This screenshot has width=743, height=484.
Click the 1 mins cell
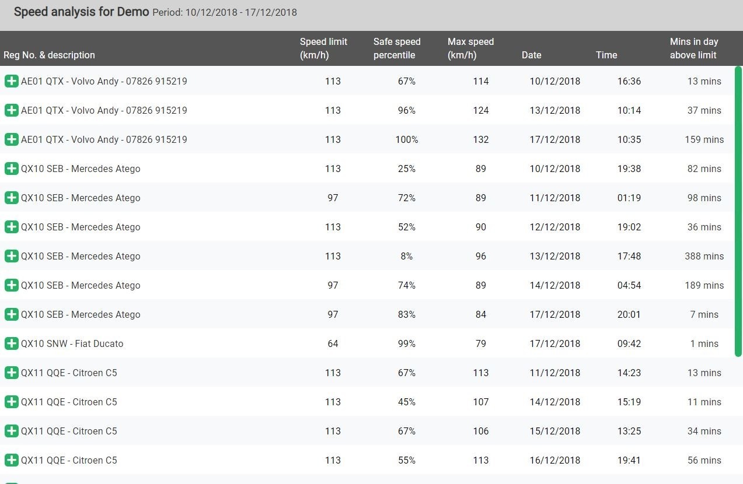click(x=704, y=343)
